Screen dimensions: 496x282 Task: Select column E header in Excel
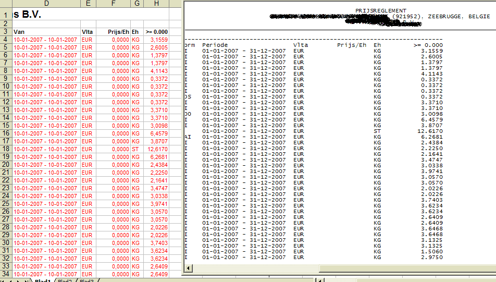pos(88,4)
